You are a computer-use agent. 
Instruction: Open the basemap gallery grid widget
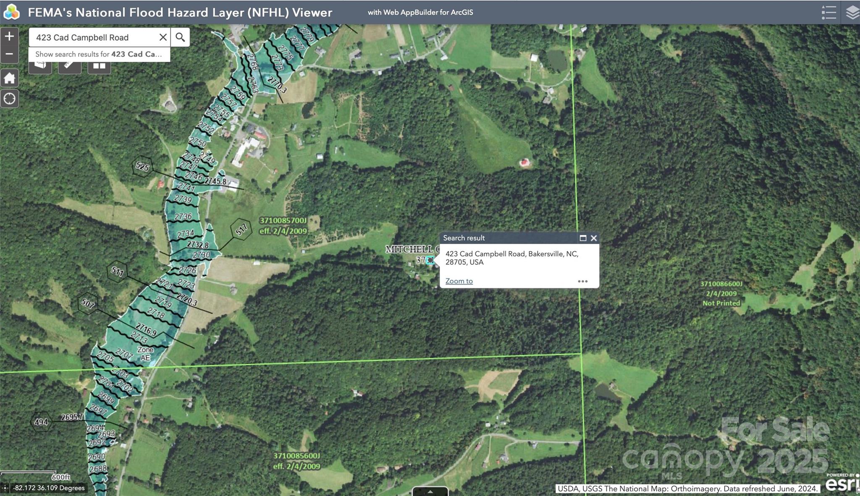pyautogui.click(x=99, y=66)
